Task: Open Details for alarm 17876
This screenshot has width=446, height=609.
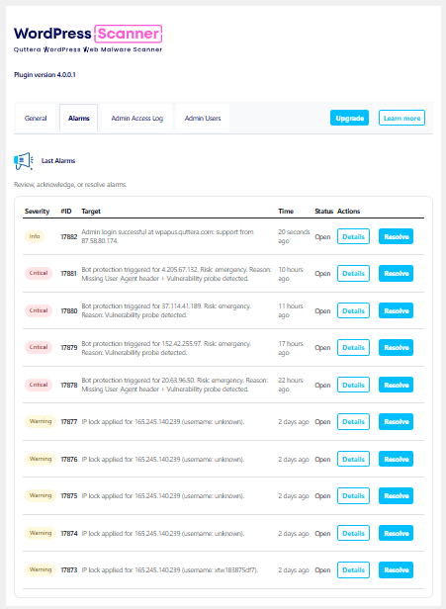Action: pos(353,459)
